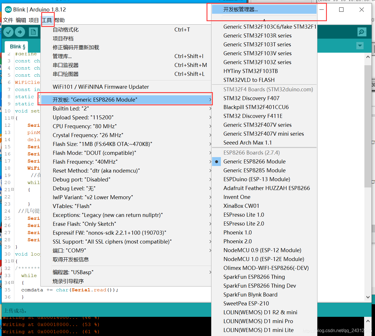Expand the Reset Method submenu
This screenshot has width=375, height=336.
[x=126, y=171]
